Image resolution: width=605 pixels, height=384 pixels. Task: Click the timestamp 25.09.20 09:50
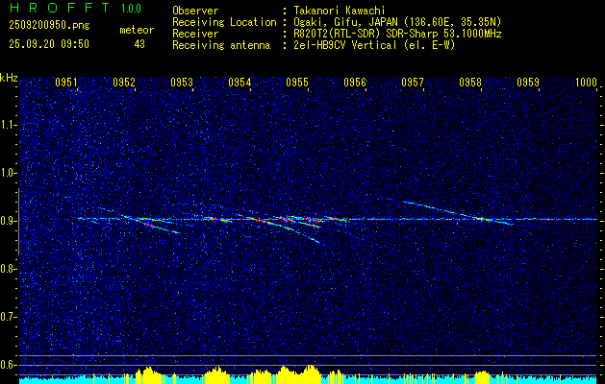49,44
